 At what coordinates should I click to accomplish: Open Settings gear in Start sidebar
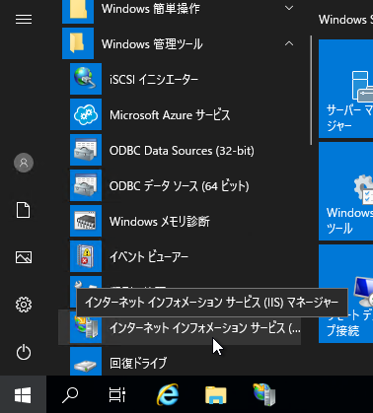point(24,305)
